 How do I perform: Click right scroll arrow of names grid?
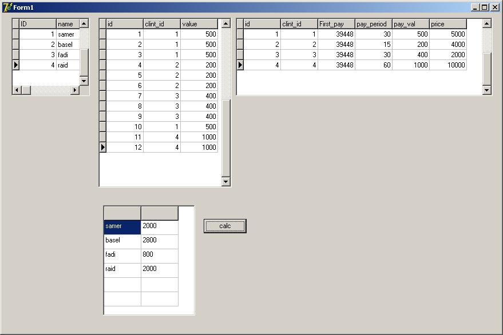click(75, 90)
